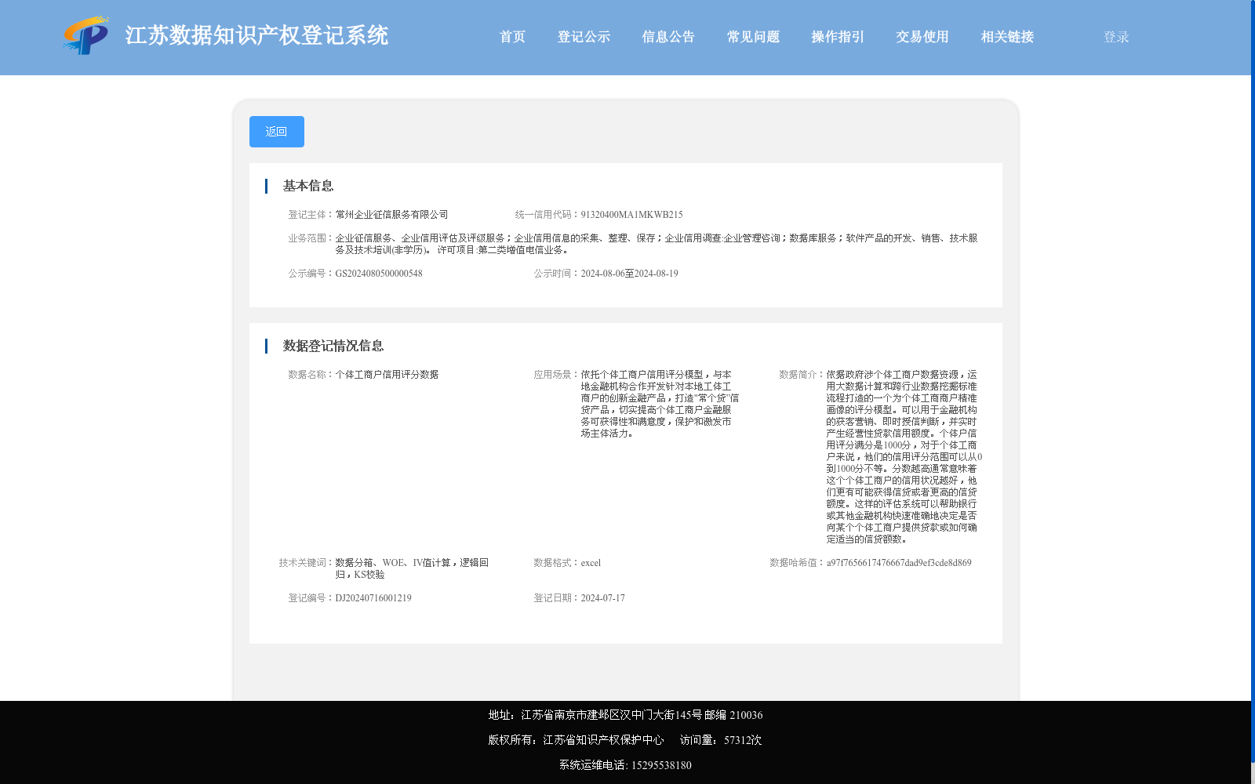Open the 相关链接 menu item

(1007, 37)
